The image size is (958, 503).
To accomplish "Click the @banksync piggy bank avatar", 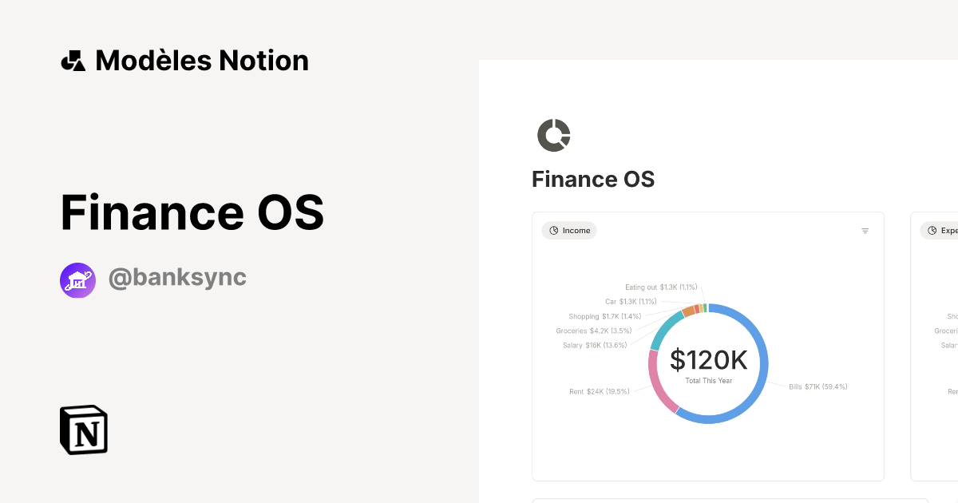I will click(77, 279).
